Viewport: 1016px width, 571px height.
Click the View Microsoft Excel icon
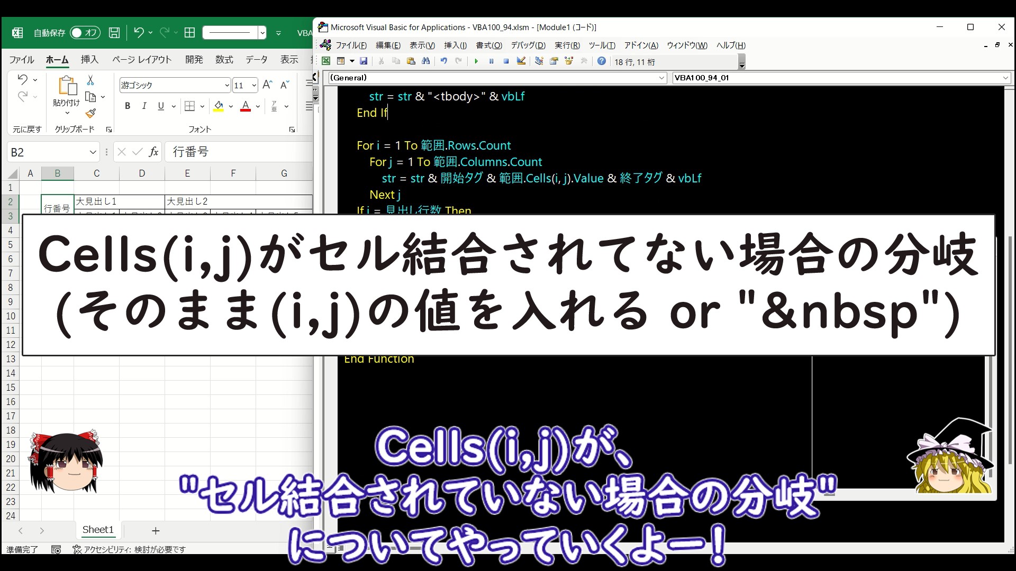[x=326, y=61]
